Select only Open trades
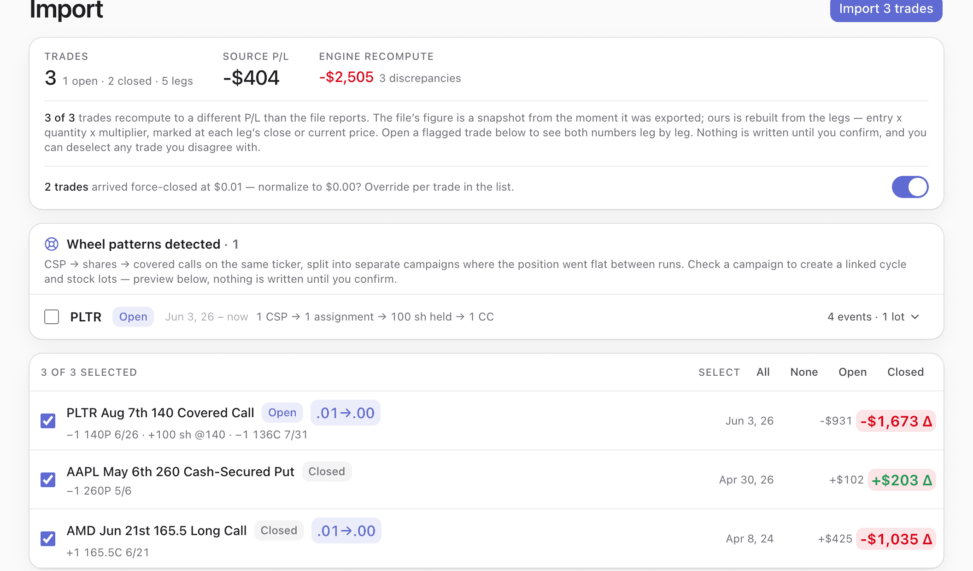The image size is (973, 571). tap(852, 372)
